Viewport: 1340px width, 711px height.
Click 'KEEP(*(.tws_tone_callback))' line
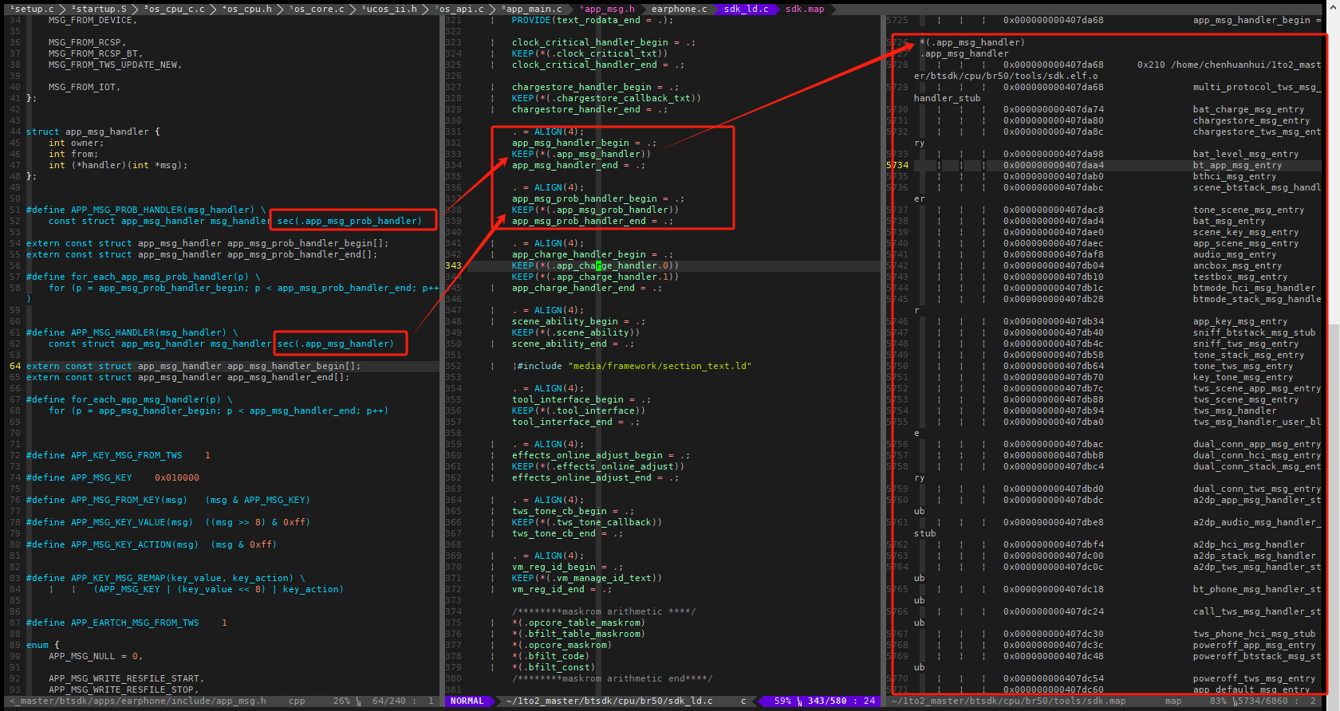(x=586, y=523)
